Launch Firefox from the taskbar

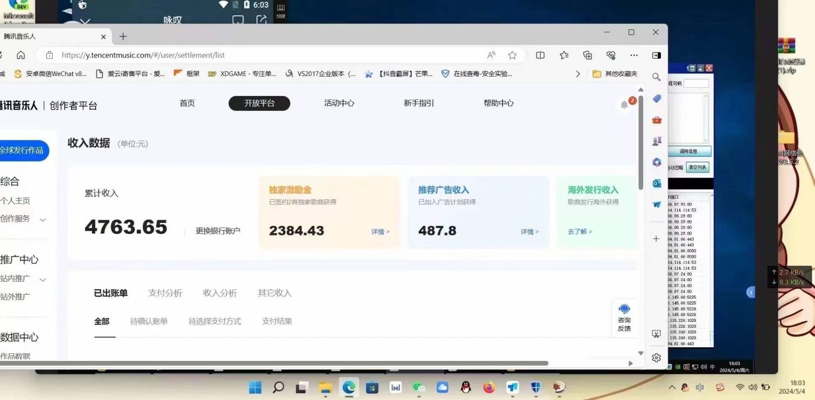[x=489, y=388]
